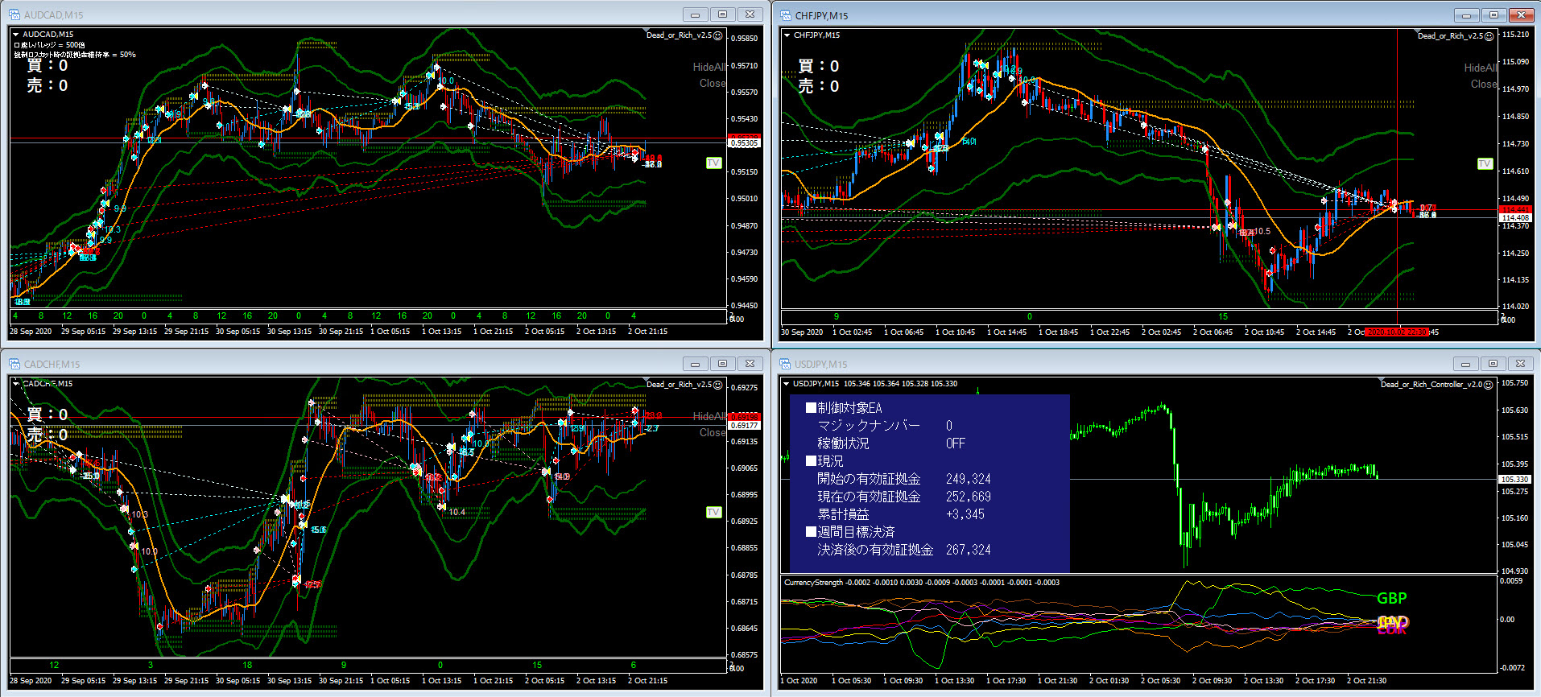The width and height of the screenshot is (1541, 697).
Task: Click the 0.69177 current price label in CADCHF
Action: (744, 425)
